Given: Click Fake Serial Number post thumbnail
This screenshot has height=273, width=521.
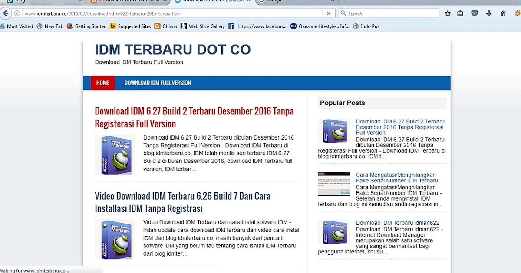Looking at the screenshot, I should (334, 184).
